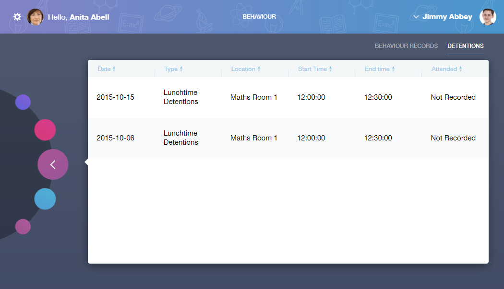Screen dimensions: 504x289
Task: Select the Detentions tab
Action: pos(466,46)
